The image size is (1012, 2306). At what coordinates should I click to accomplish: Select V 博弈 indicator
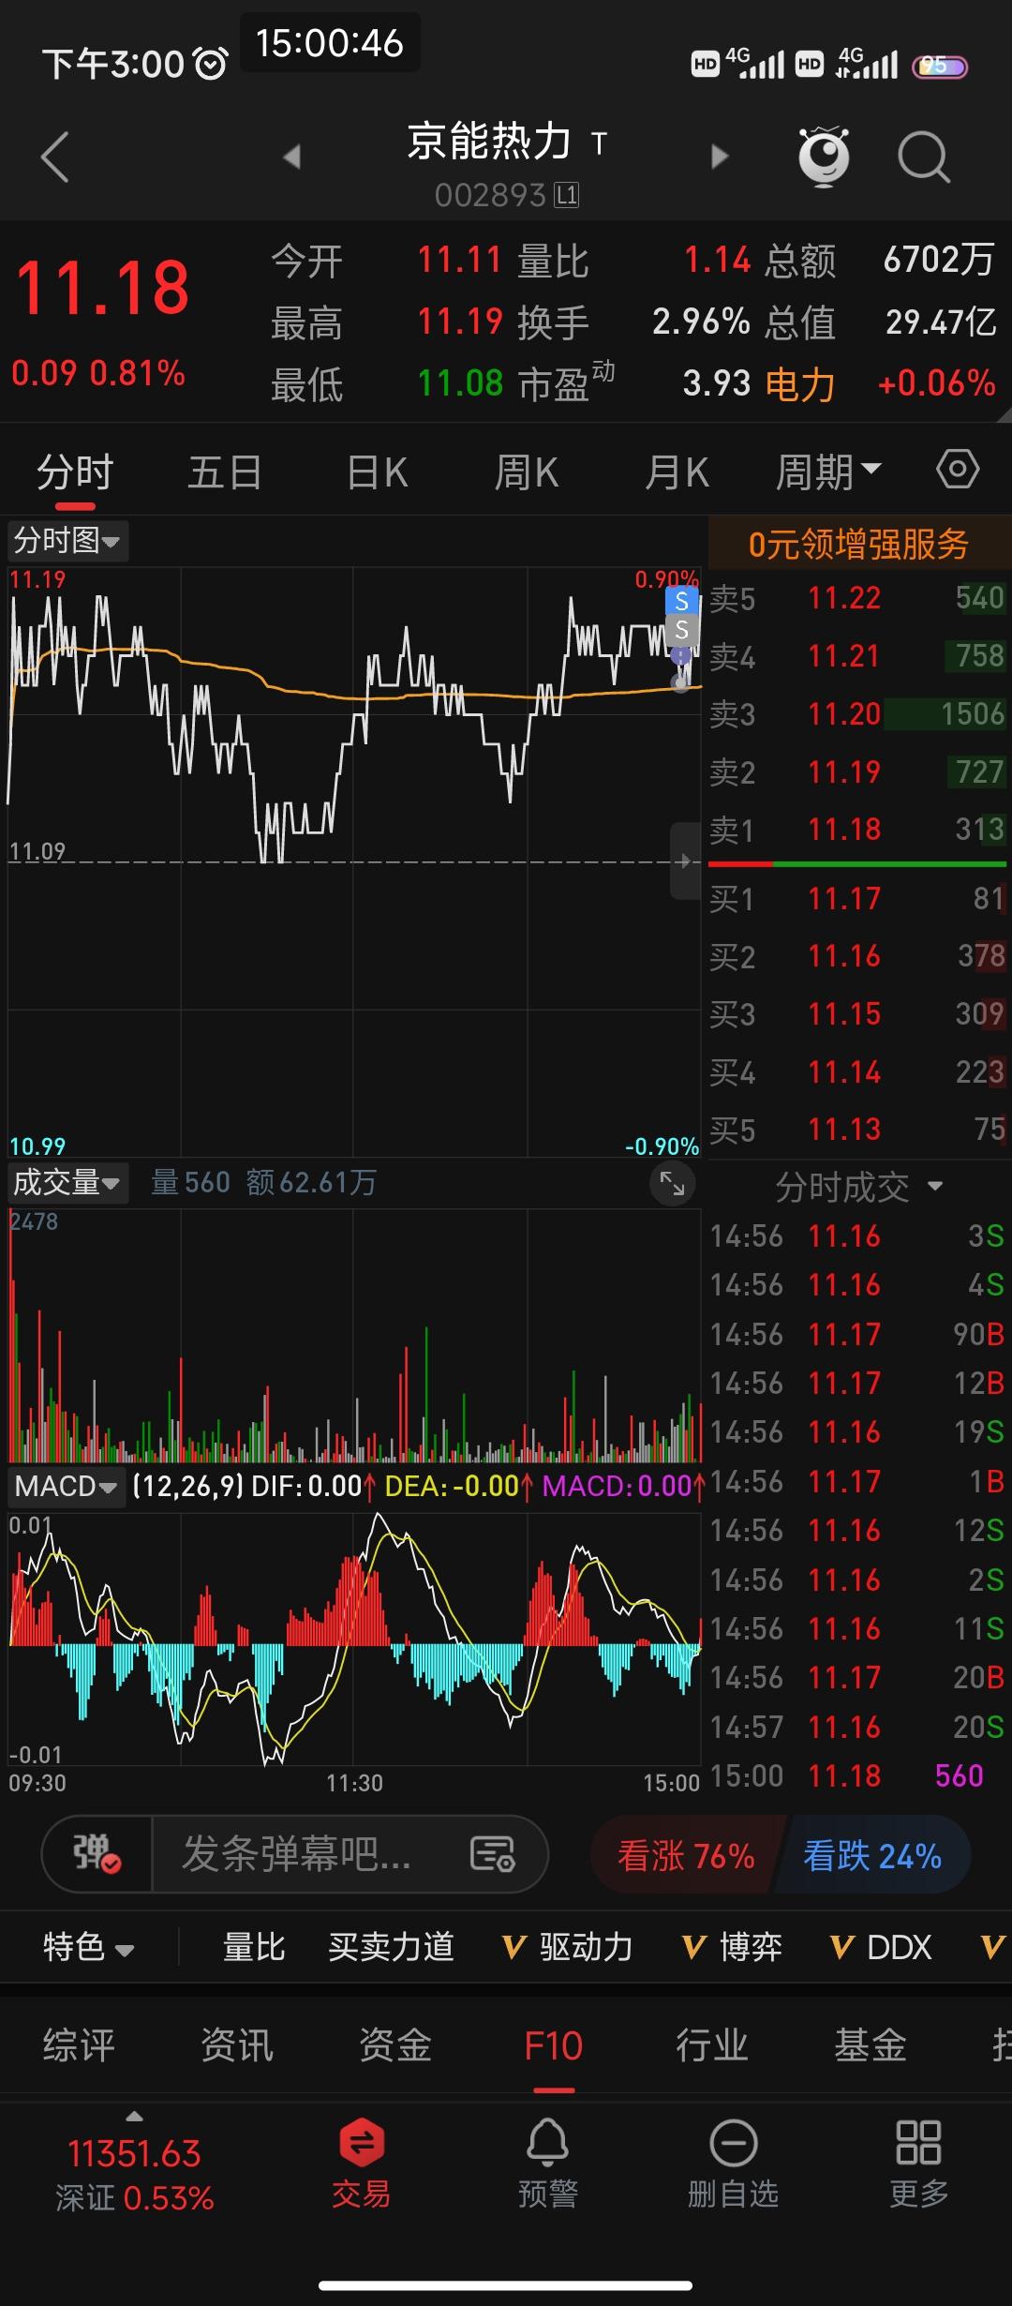(x=732, y=1947)
